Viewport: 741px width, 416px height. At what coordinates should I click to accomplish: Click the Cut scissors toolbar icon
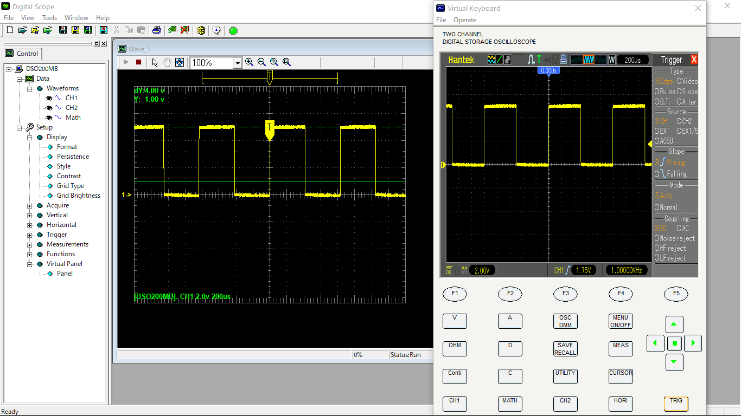[116, 30]
